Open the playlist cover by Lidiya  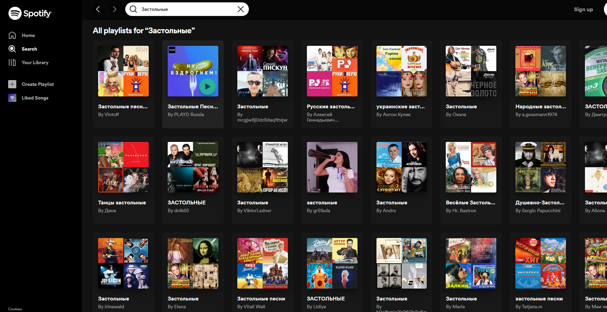pos(332,263)
